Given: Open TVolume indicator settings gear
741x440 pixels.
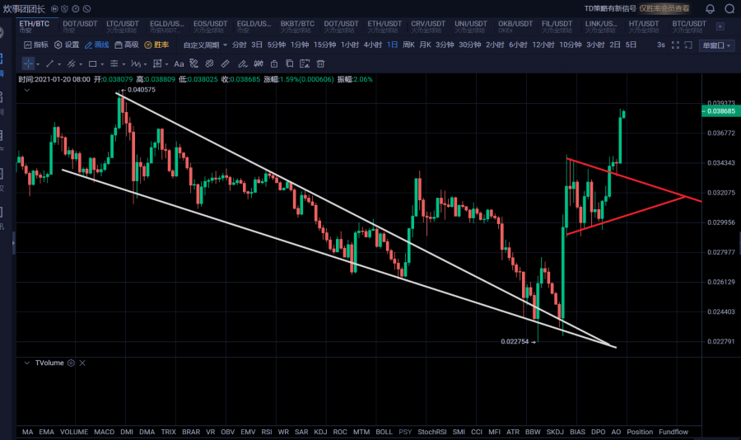Looking at the screenshot, I should click(71, 363).
